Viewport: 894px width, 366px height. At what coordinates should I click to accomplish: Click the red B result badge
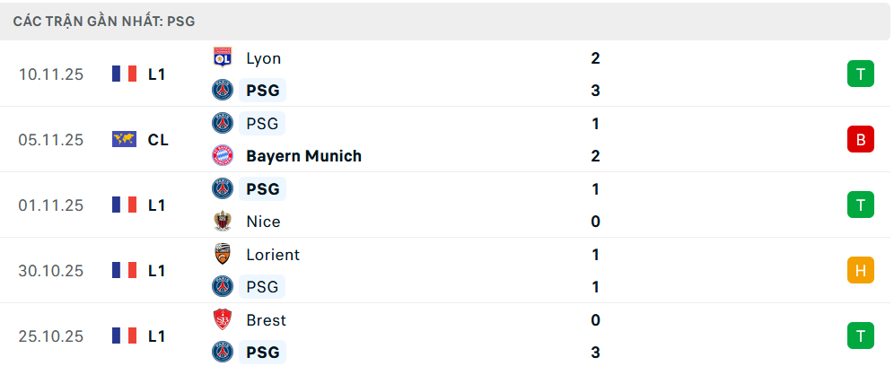coord(860,139)
